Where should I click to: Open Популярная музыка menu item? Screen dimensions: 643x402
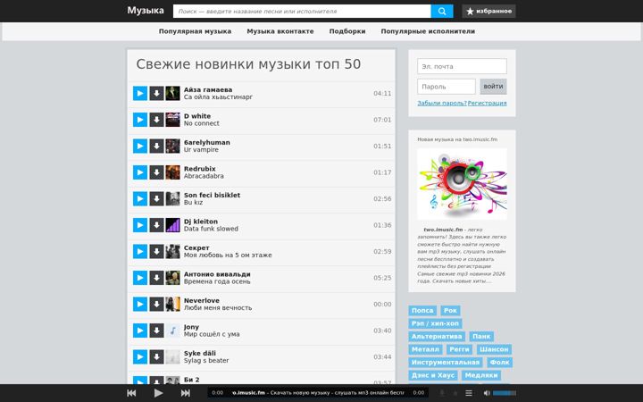(x=196, y=31)
